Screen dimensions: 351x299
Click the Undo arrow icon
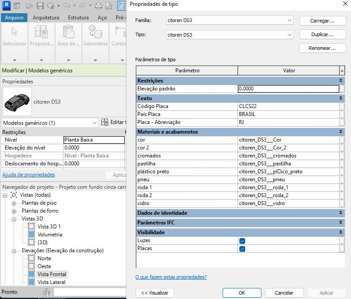tap(67, 5)
